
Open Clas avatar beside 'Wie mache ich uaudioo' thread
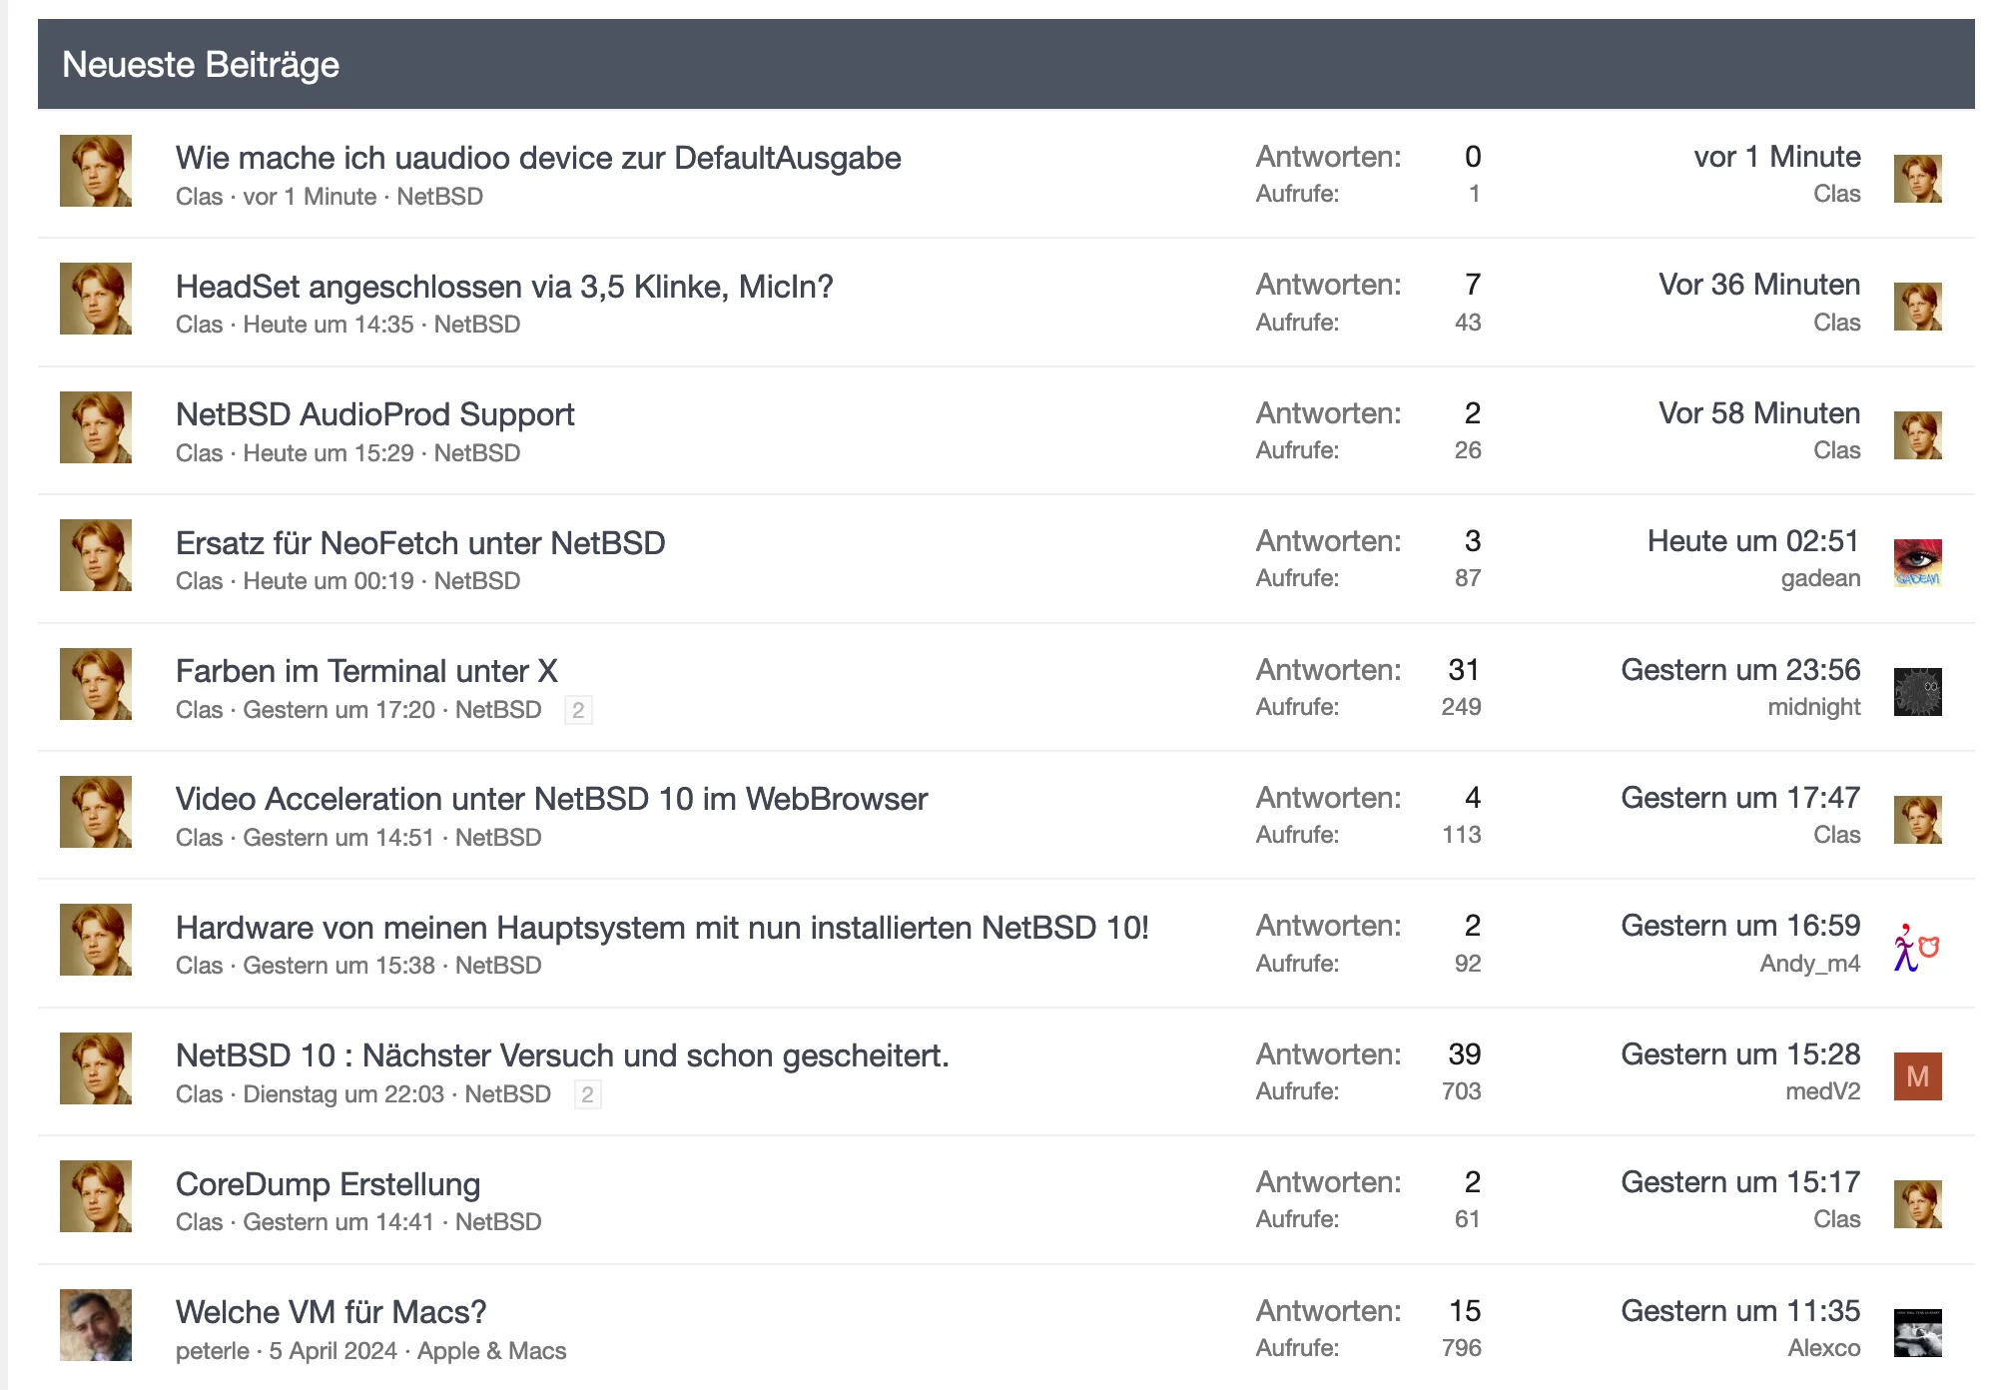click(x=96, y=171)
